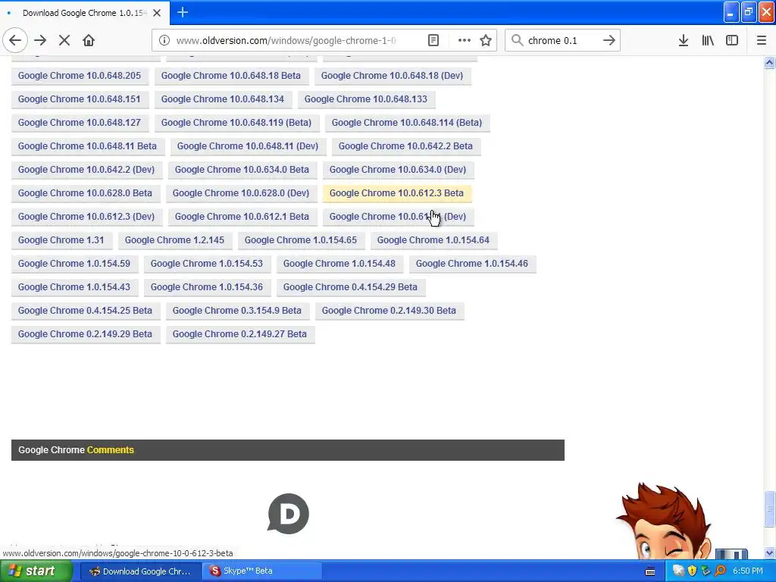Open page actions three-dot menu
776x582 pixels.
[x=465, y=41]
